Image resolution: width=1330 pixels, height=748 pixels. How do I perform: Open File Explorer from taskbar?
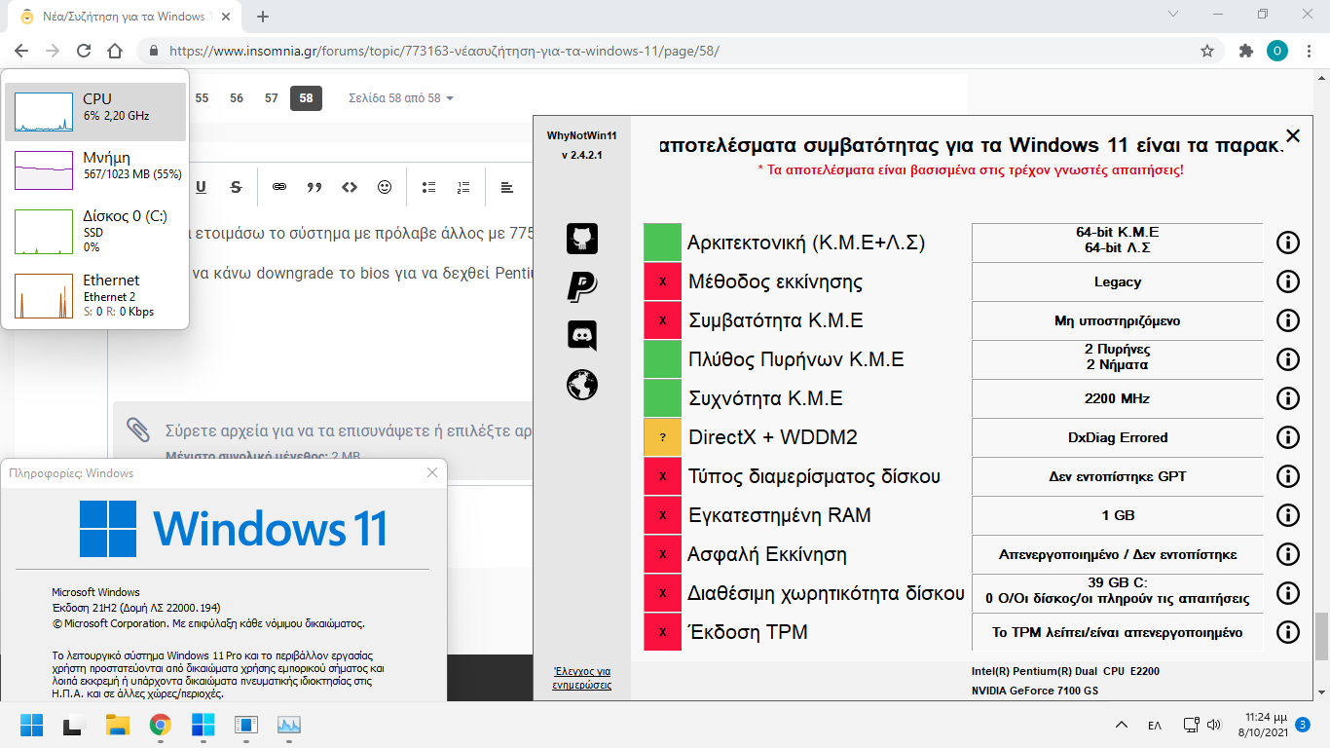(x=118, y=725)
